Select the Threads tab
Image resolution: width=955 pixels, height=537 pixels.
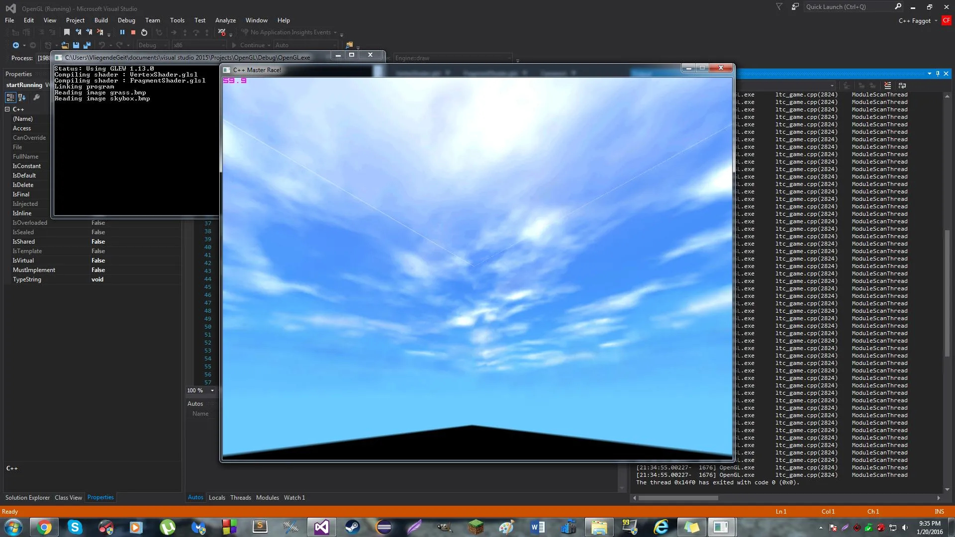point(240,497)
